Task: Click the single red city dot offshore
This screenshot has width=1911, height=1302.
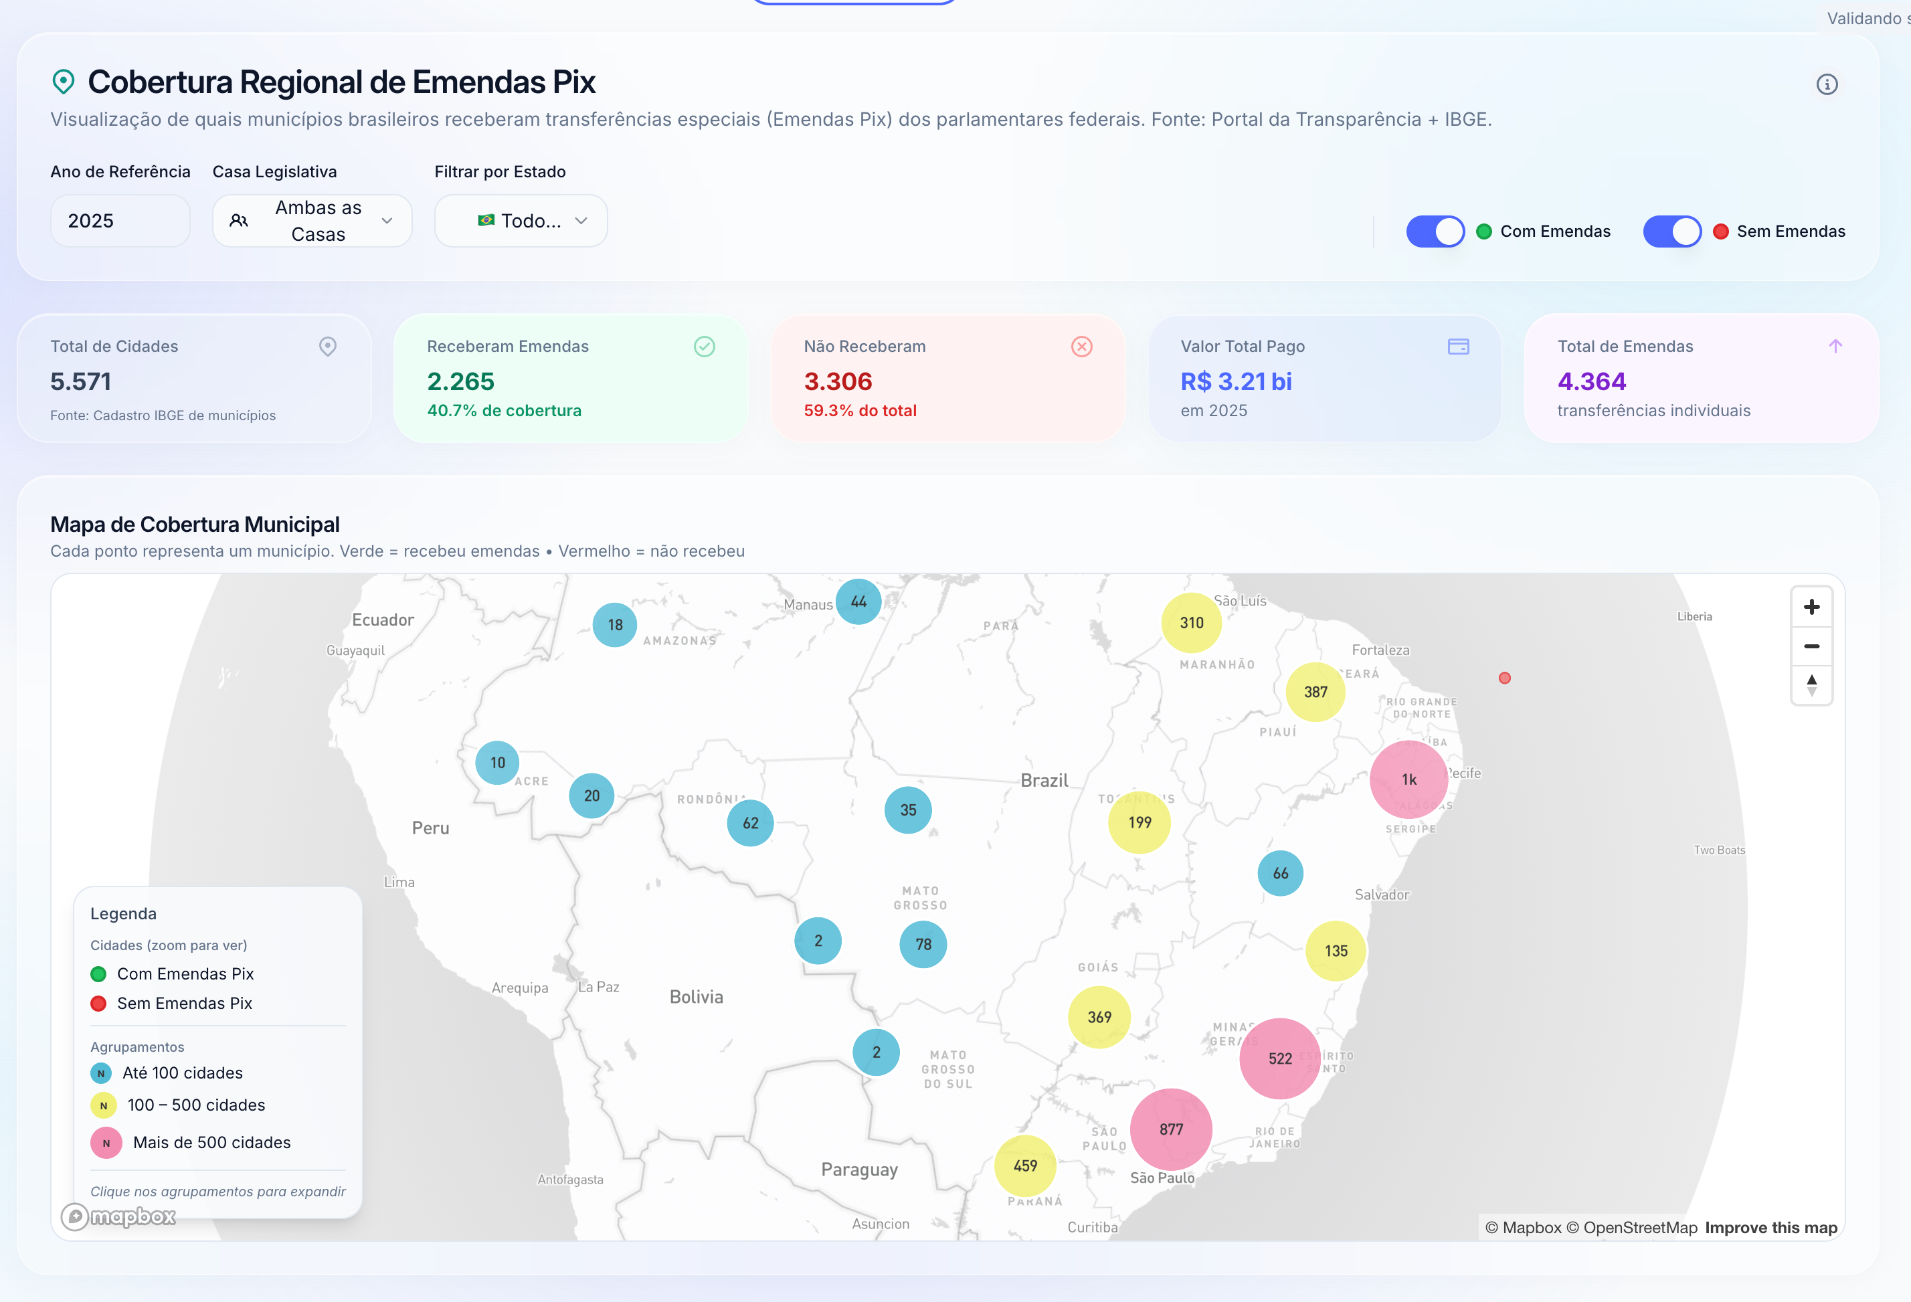Action: pyautogui.click(x=1504, y=678)
